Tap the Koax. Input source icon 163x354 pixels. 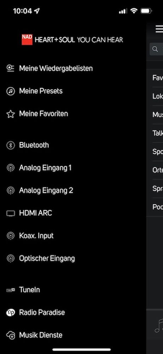(10, 236)
